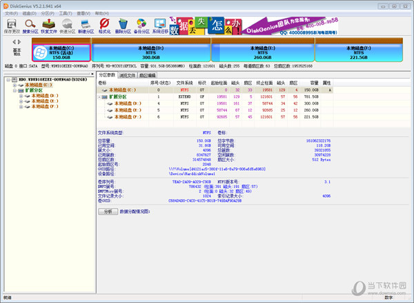Click drive icon in table row 本地磁盘(E:)
This screenshot has height=303, width=414.
pyautogui.click(x=110, y=110)
